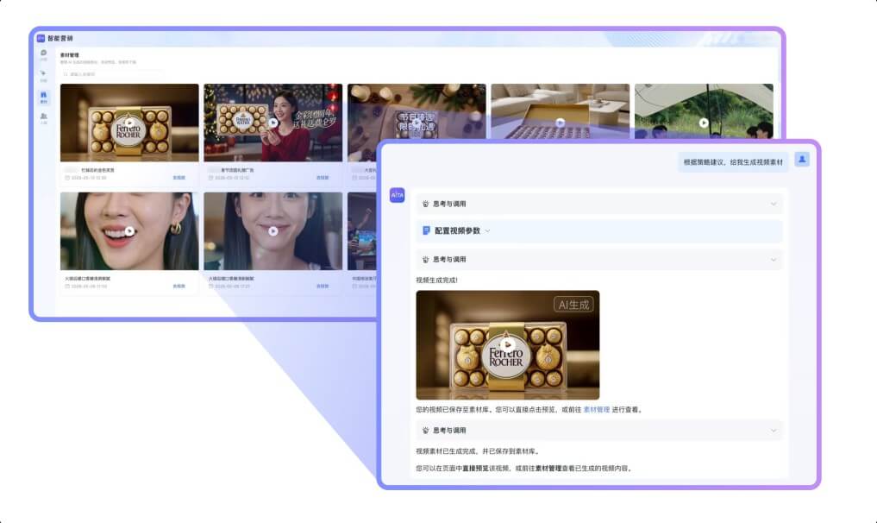Click thinking icon on second 思考与调用 row
Image resolution: width=877 pixels, height=523 pixels.
coord(426,259)
